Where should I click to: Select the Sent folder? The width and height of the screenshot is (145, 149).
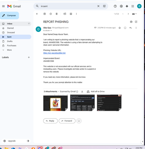(15, 37)
